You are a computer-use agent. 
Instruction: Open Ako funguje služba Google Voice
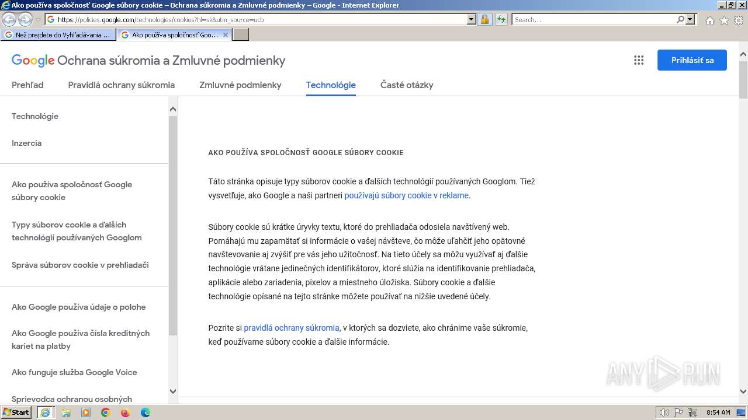pos(74,372)
